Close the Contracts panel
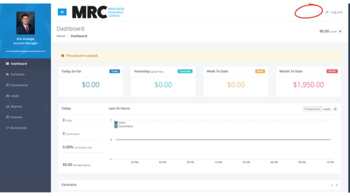 tap(336, 185)
